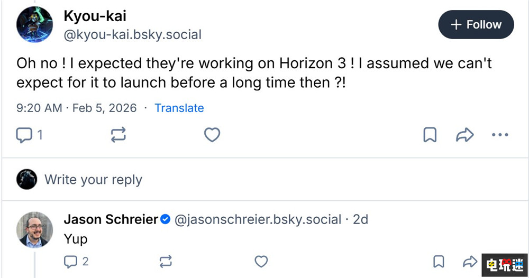Click Jason Schreier's blue verified badge

(165, 219)
